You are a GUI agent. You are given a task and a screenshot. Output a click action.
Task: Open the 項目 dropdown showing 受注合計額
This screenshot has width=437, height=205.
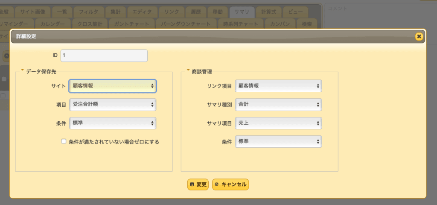[113, 105]
